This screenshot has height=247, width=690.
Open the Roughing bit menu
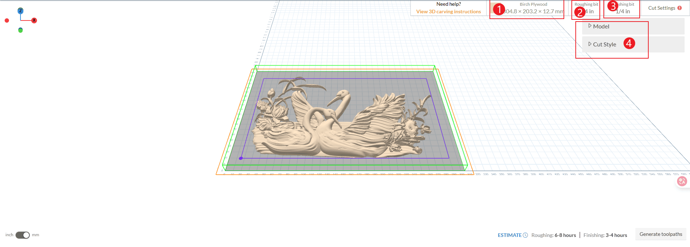click(586, 8)
